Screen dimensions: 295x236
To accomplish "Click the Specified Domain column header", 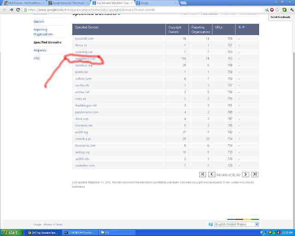I will (x=119, y=29).
